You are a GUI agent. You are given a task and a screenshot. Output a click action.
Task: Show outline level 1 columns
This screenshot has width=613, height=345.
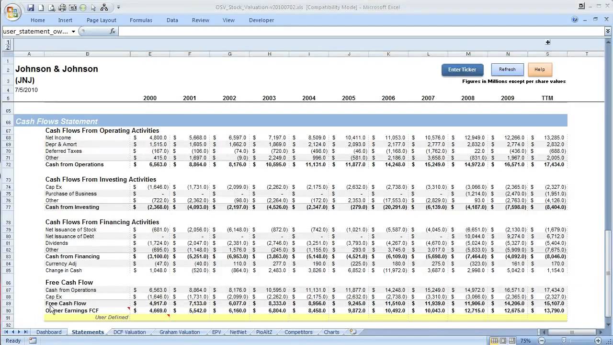coord(8,42)
